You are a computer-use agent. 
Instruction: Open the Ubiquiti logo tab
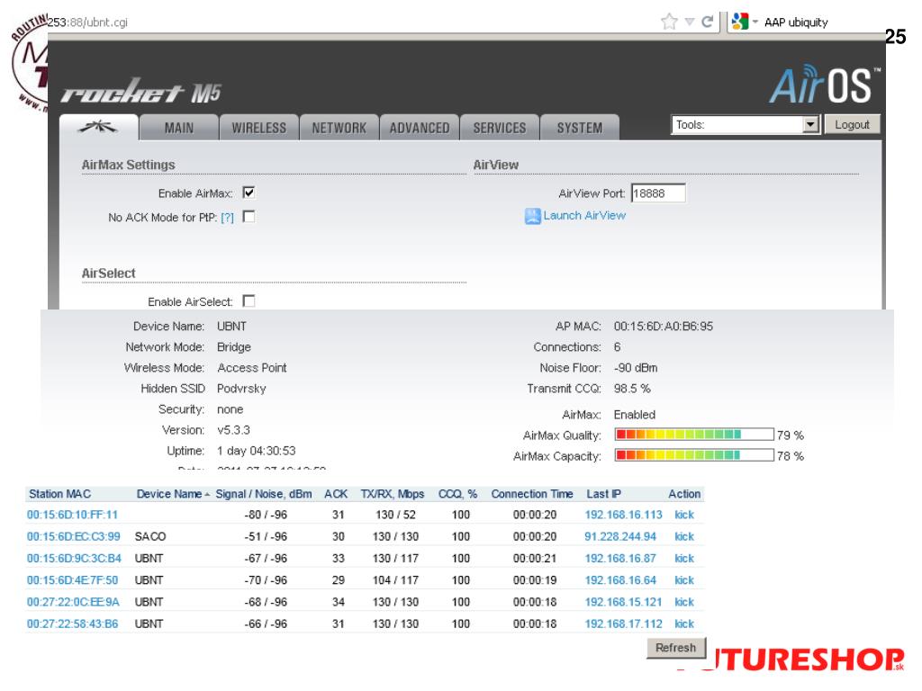point(99,127)
